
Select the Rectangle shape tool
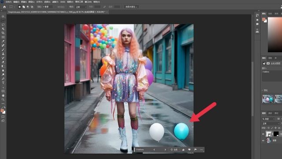pos(3,91)
